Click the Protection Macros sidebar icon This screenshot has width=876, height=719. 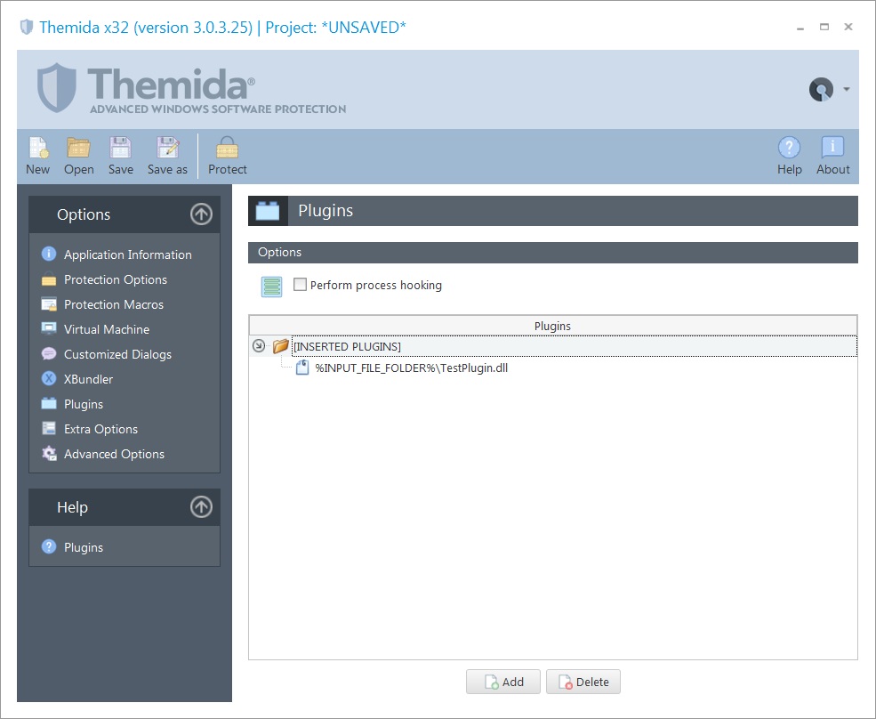tap(49, 304)
